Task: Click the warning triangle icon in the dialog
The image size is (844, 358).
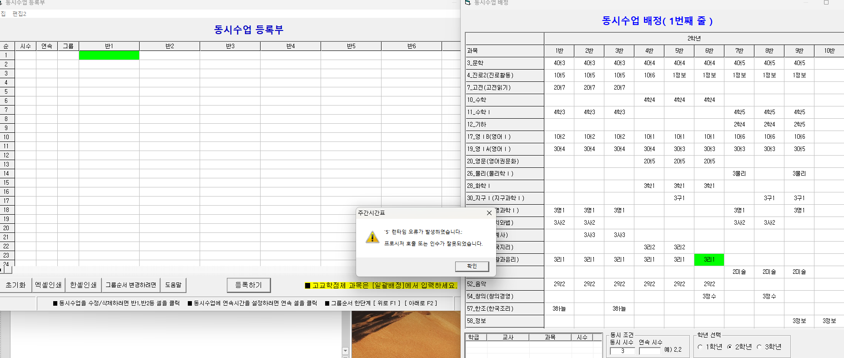Action: pyautogui.click(x=372, y=237)
